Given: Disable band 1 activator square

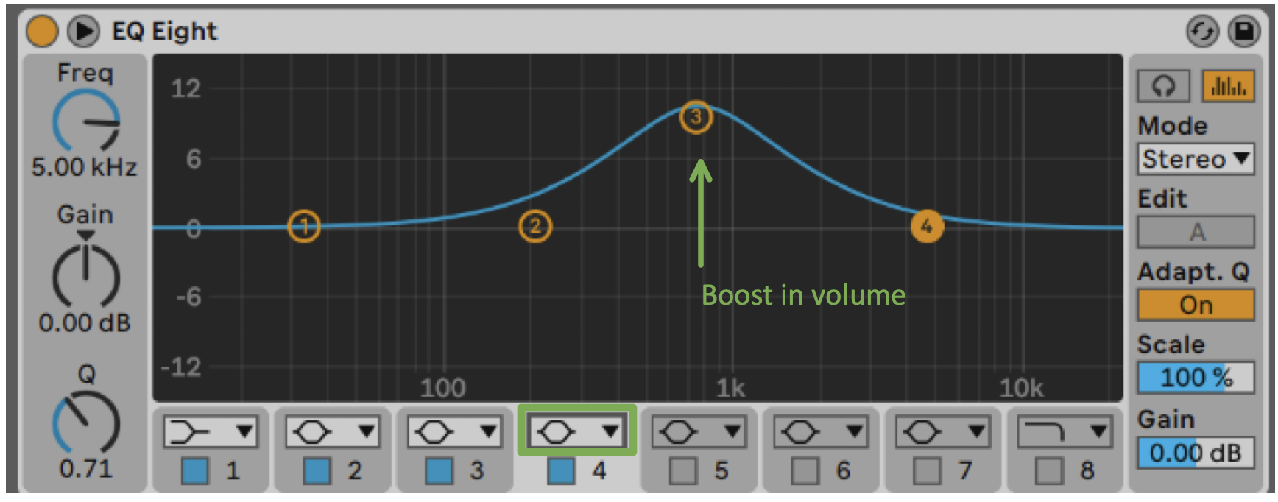Looking at the screenshot, I should (x=195, y=470).
